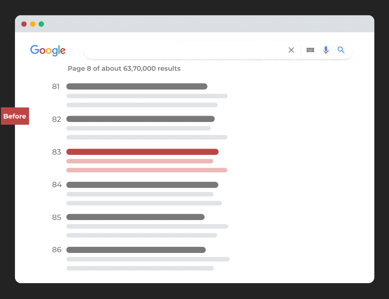Open search result 82 title
Image resolution: width=389 pixels, height=299 pixels.
click(140, 119)
